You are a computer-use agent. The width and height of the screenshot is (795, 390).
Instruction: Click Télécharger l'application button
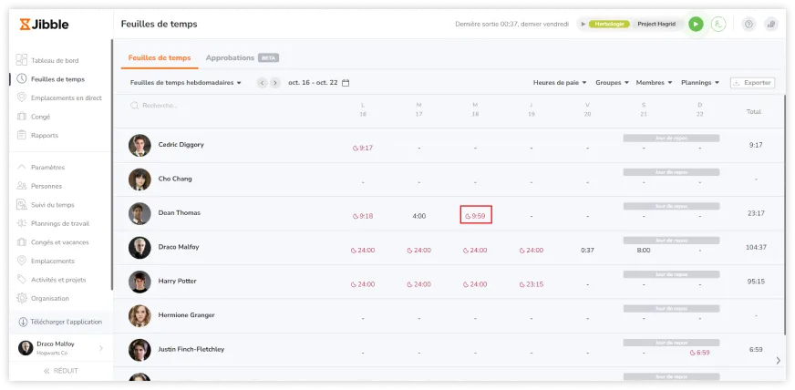[x=60, y=322]
